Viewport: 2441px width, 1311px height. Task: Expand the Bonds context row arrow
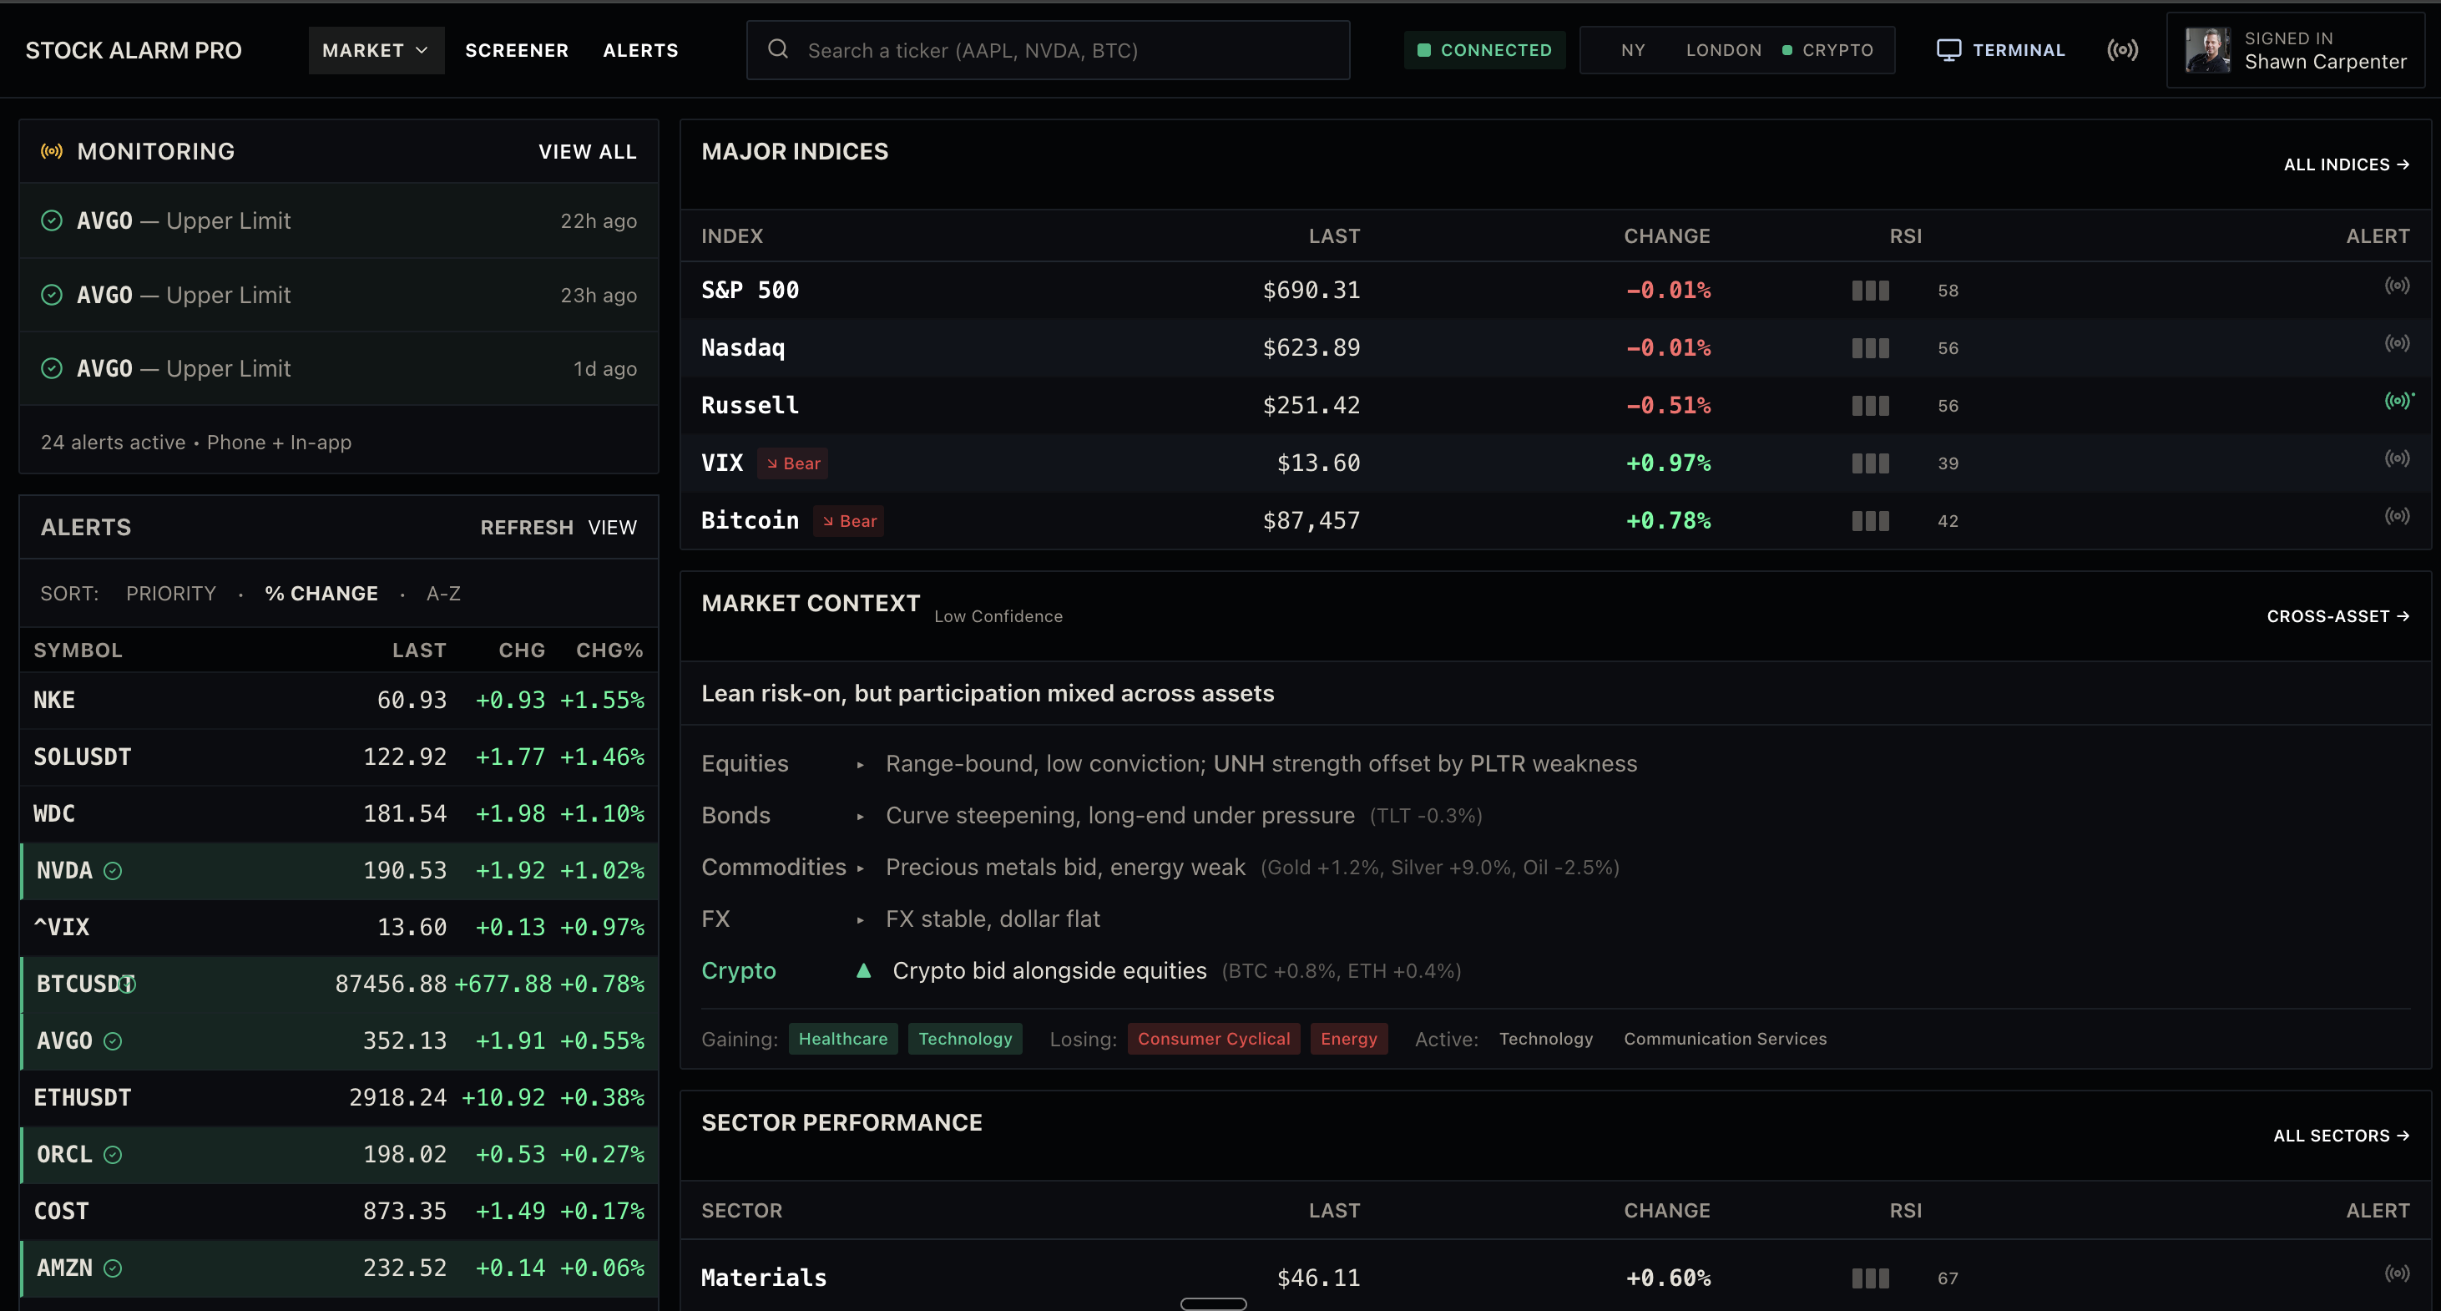point(861,816)
